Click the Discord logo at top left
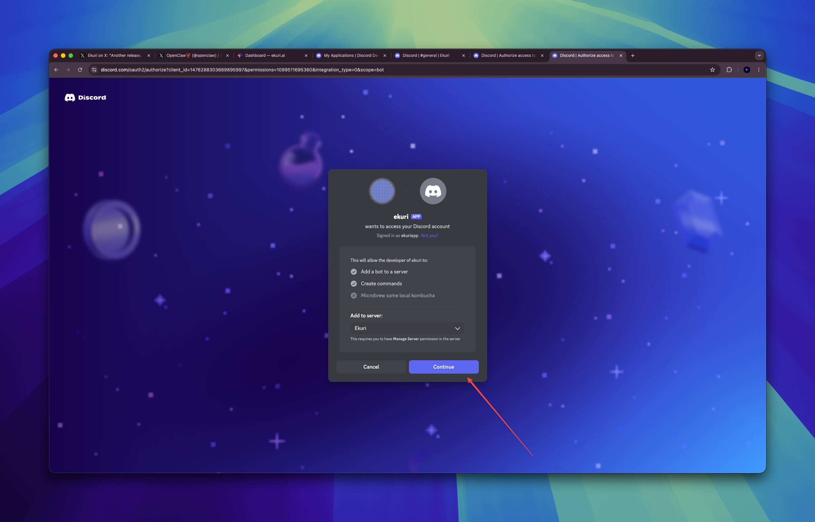815x522 pixels. point(85,98)
